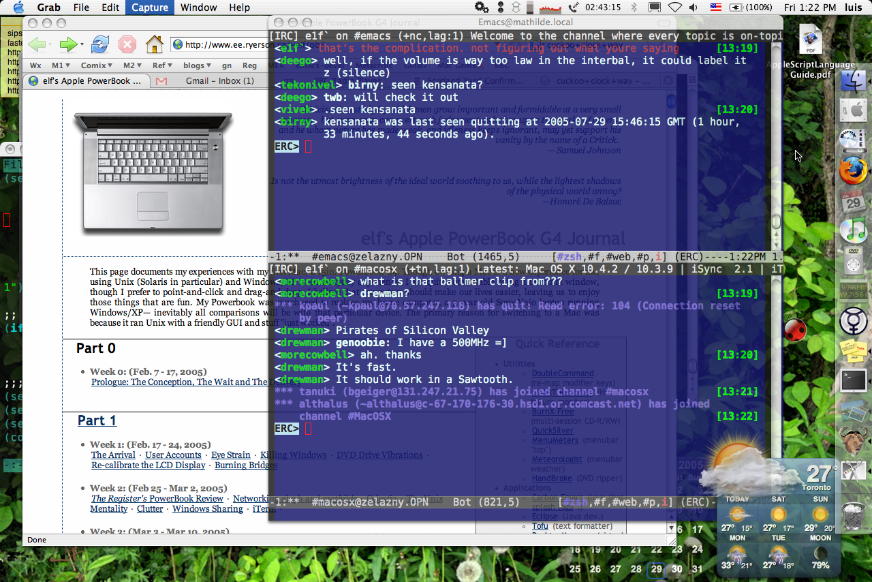The image size is (872, 582).
Task: Switch to elf's Apple PowerBook tab
Action: (85, 80)
